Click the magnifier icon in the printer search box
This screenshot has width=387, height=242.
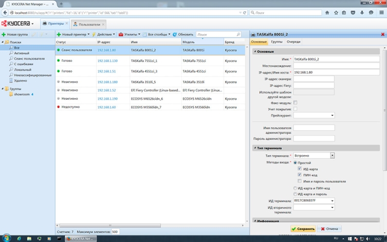pyautogui.click(x=238, y=35)
